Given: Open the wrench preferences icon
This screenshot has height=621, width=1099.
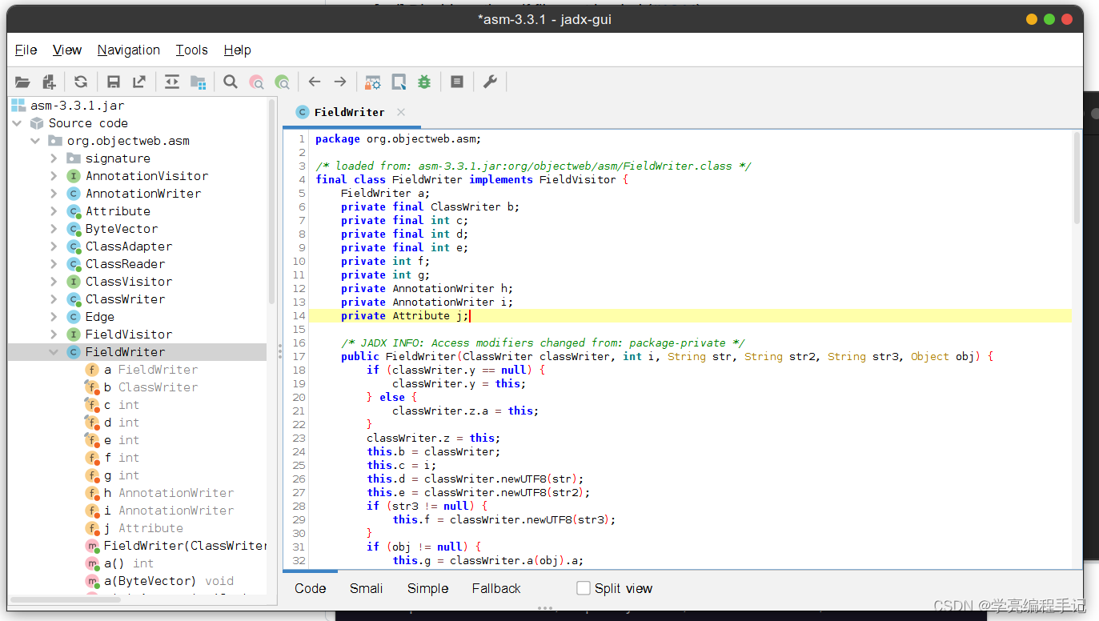Looking at the screenshot, I should click(x=489, y=81).
